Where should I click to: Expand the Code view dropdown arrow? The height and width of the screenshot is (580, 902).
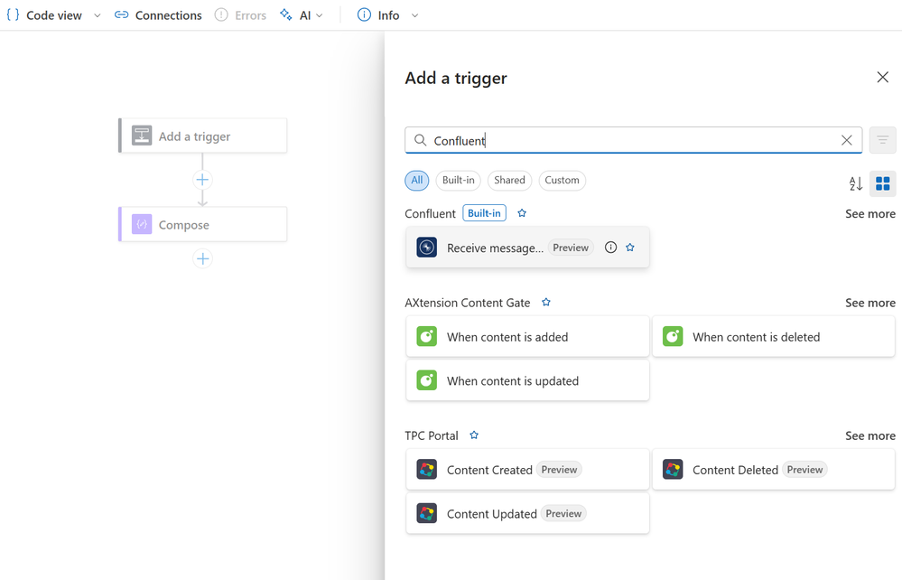click(98, 15)
